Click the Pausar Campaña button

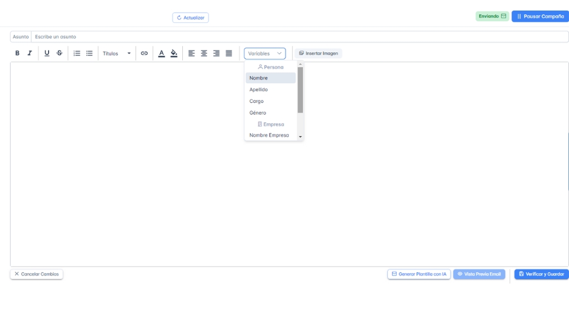pyautogui.click(x=540, y=17)
